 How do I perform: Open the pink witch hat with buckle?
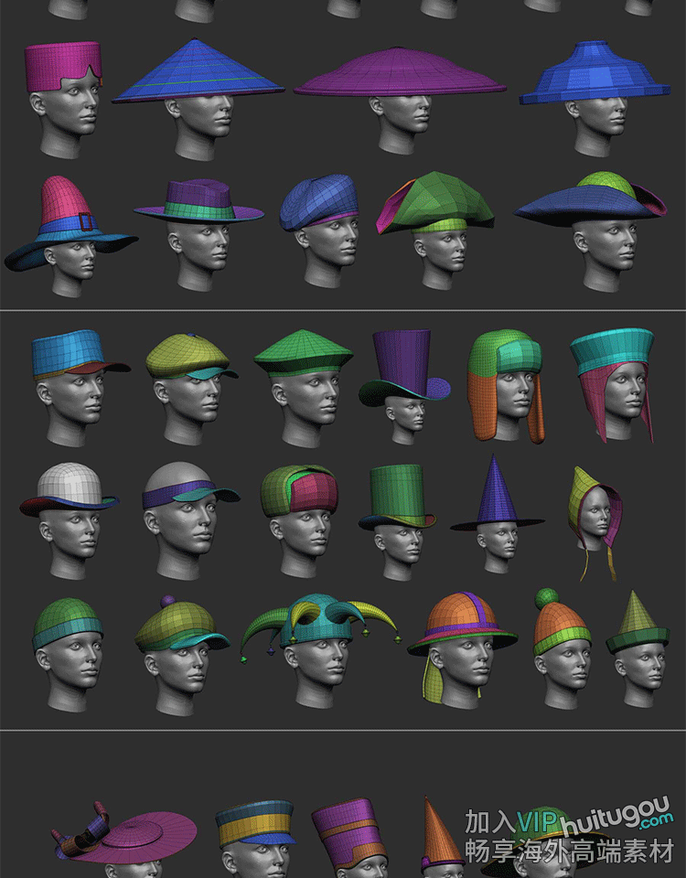(70, 223)
